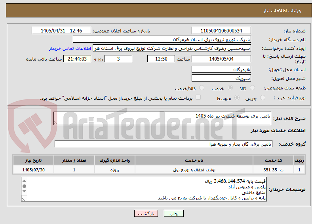Click the buyer organization name field
Screen dimensions: 312x224
pos(162,40)
